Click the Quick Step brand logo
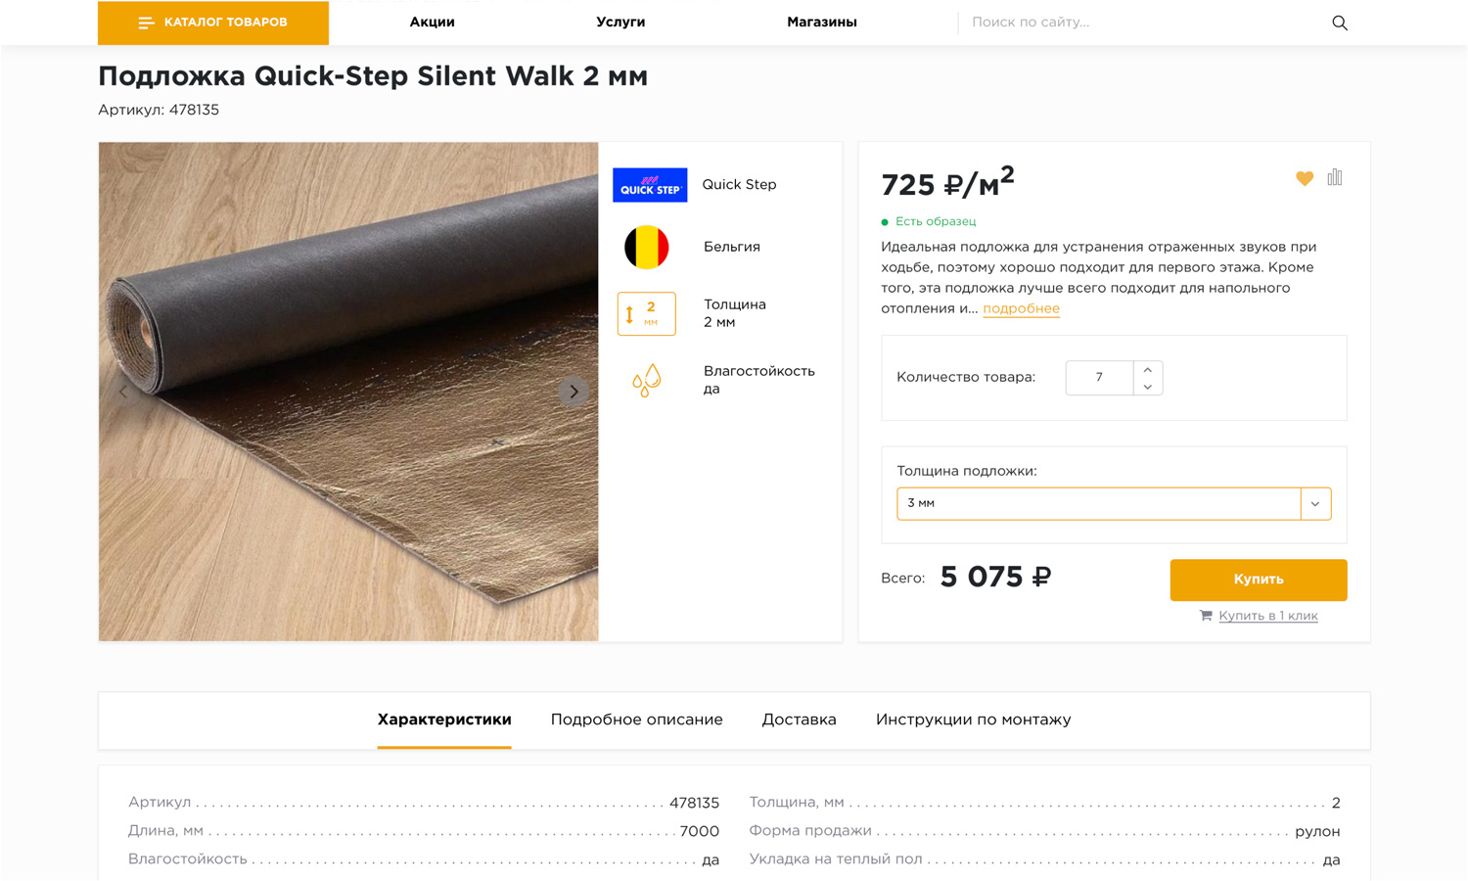The image size is (1468, 881). pyautogui.click(x=650, y=185)
